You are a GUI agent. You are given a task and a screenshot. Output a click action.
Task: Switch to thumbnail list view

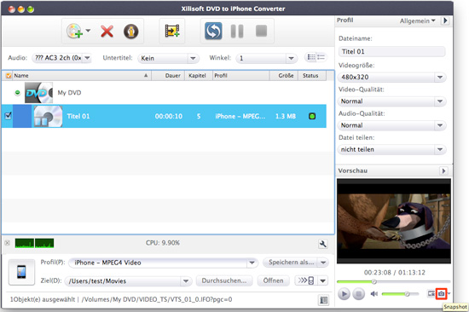coord(311,57)
